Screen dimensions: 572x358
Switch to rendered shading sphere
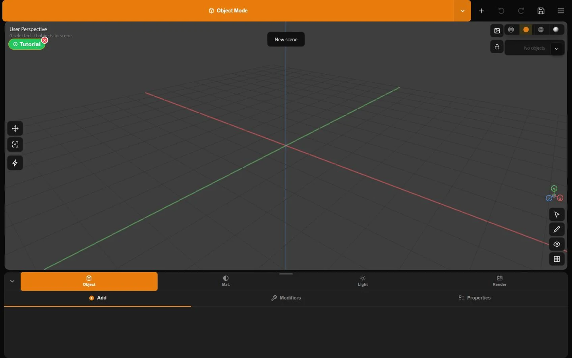click(x=556, y=30)
